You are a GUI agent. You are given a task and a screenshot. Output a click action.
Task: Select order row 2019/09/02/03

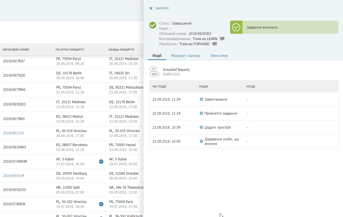(72, 190)
